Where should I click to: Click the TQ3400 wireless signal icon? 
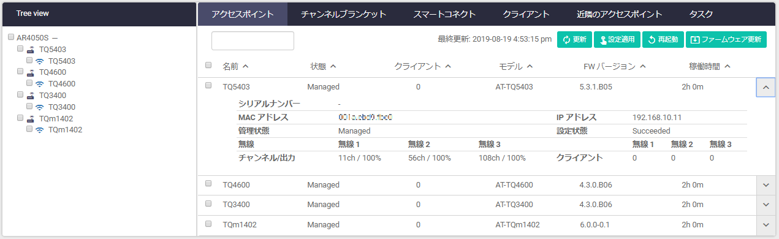[40, 107]
